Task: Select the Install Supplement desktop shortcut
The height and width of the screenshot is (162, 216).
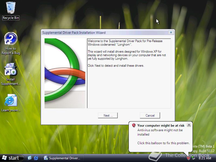Action: [11, 74]
